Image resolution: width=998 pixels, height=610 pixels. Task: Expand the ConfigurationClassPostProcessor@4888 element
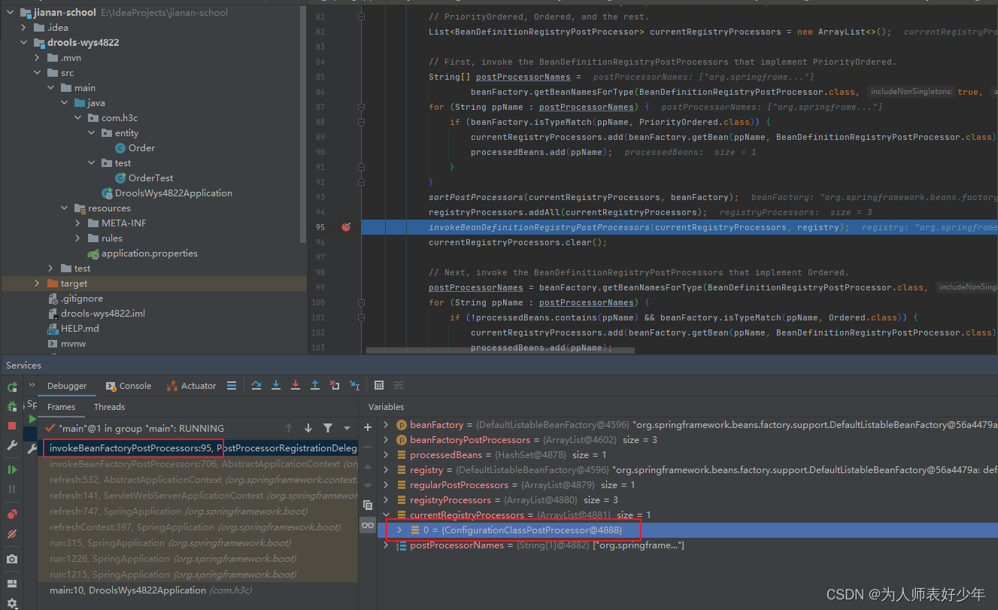pyautogui.click(x=400, y=530)
